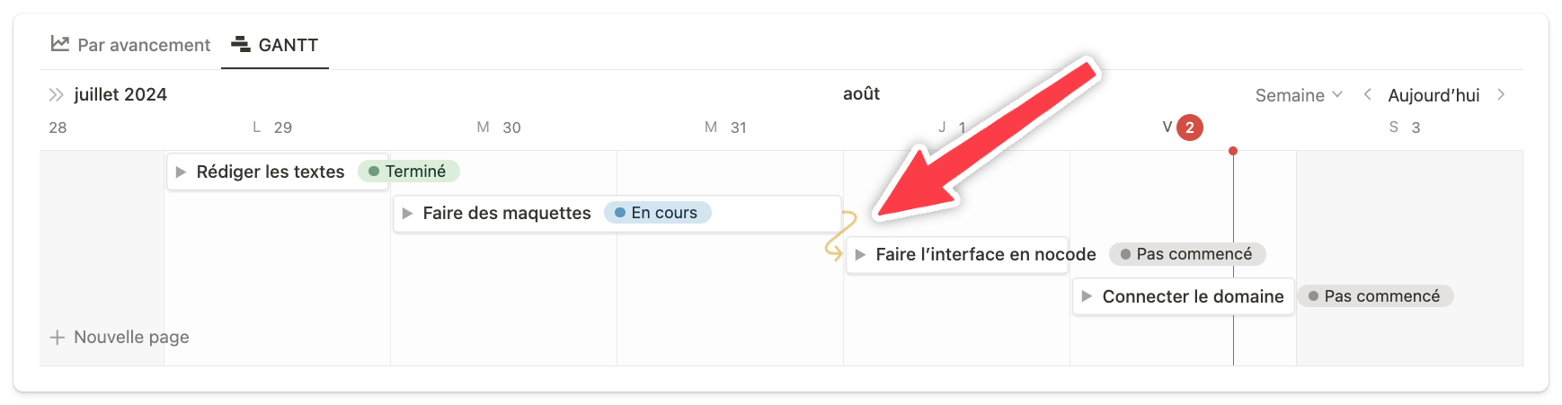
Task: Click the double-chevron sidebar expand icon
Action: [56, 95]
